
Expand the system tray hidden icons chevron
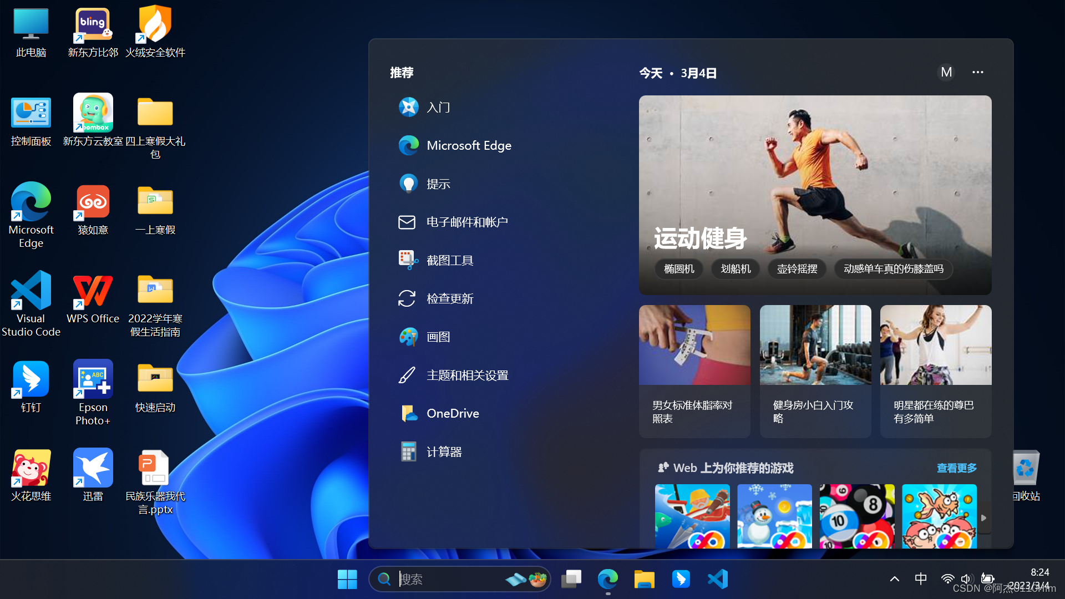coord(894,579)
